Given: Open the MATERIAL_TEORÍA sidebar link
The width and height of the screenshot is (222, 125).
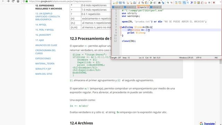Looking at the screenshot, I should tap(45, 64).
